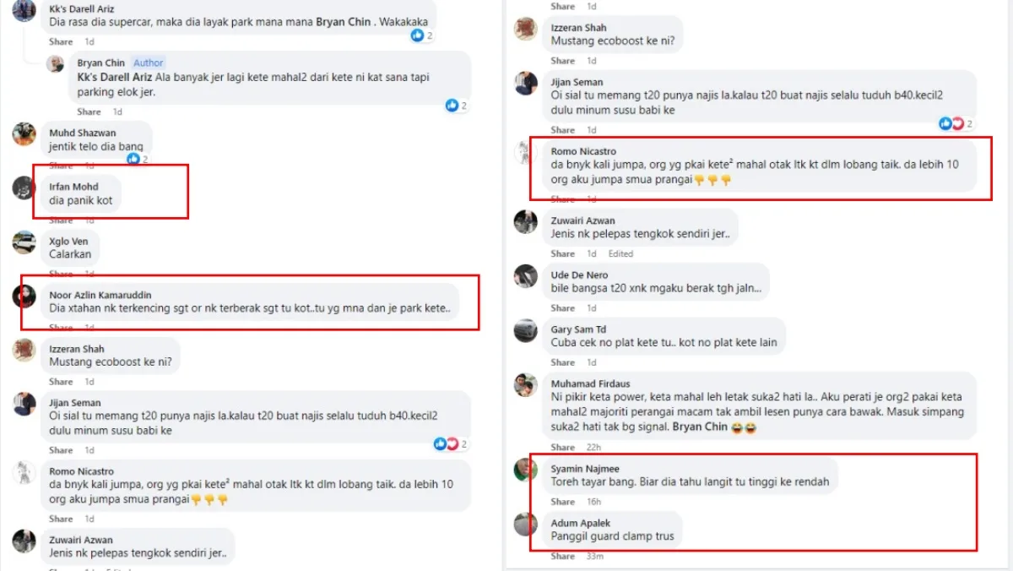Open Noor Azlin Kamaruddin's avatar
The width and height of the screenshot is (1013, 571).
pyautogui.click(x=24, y=296)
